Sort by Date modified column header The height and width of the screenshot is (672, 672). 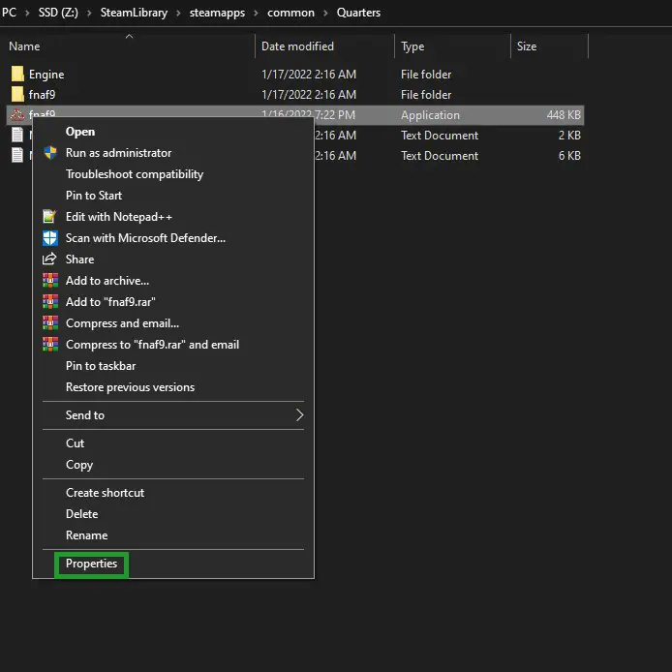[x=297, y=46]
